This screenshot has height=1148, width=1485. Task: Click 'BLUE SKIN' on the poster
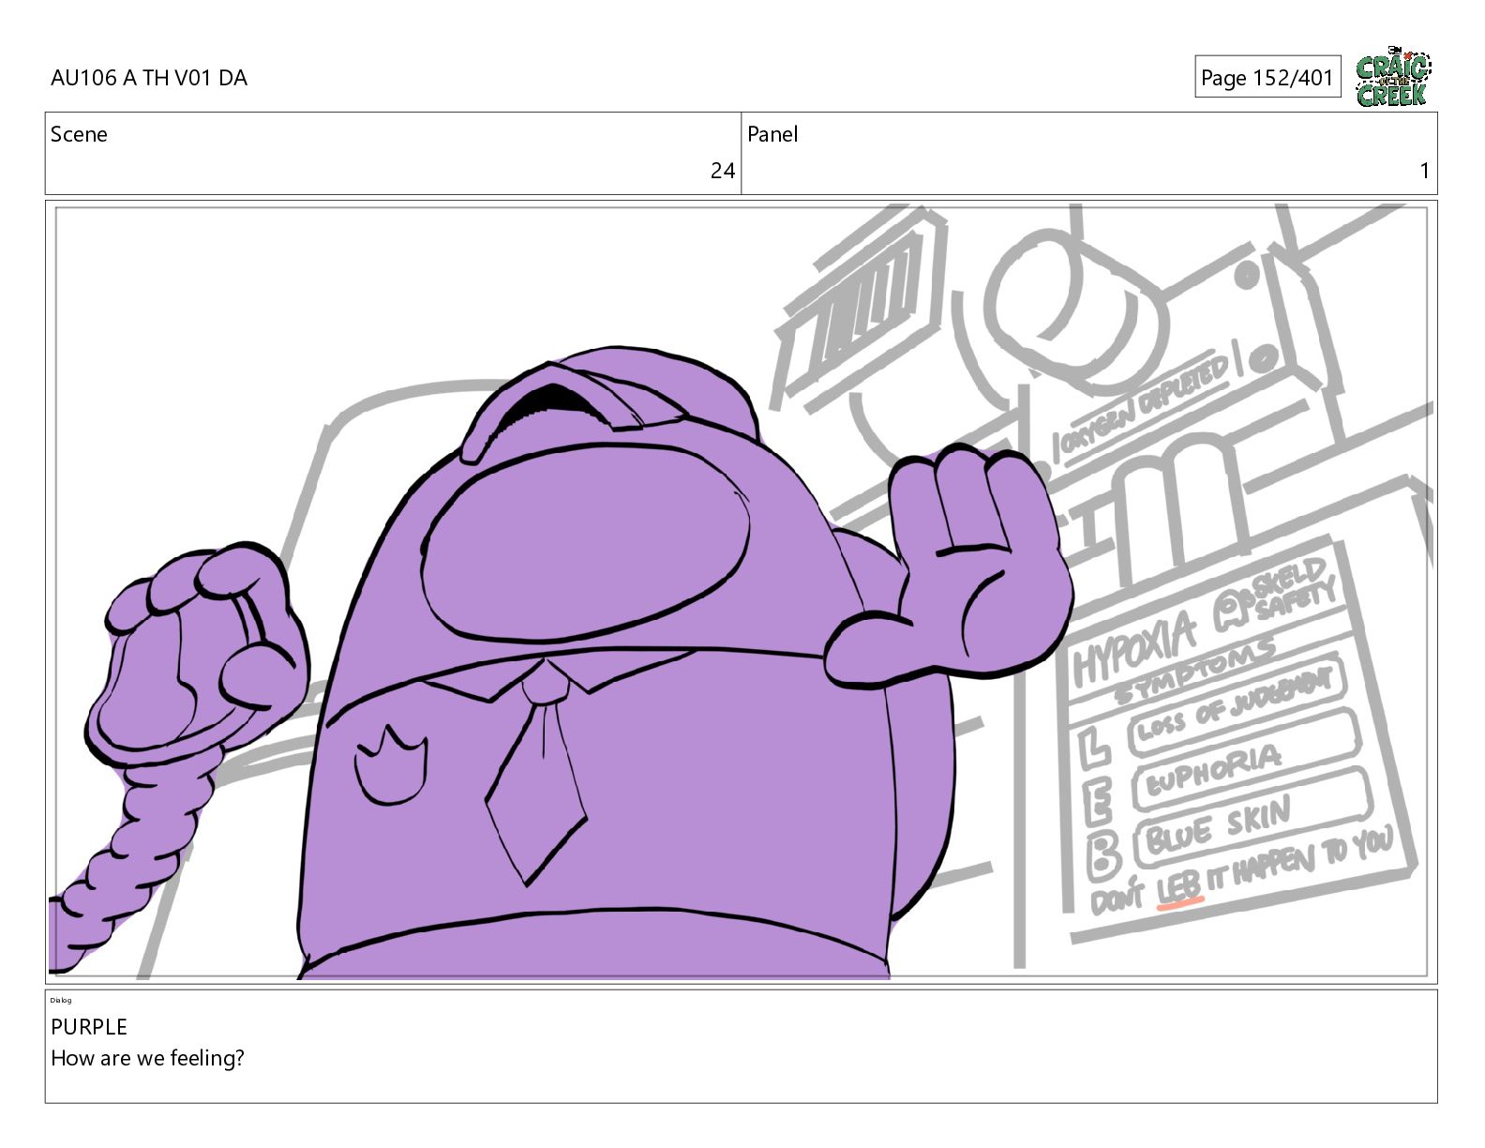tap(1218, 827)
